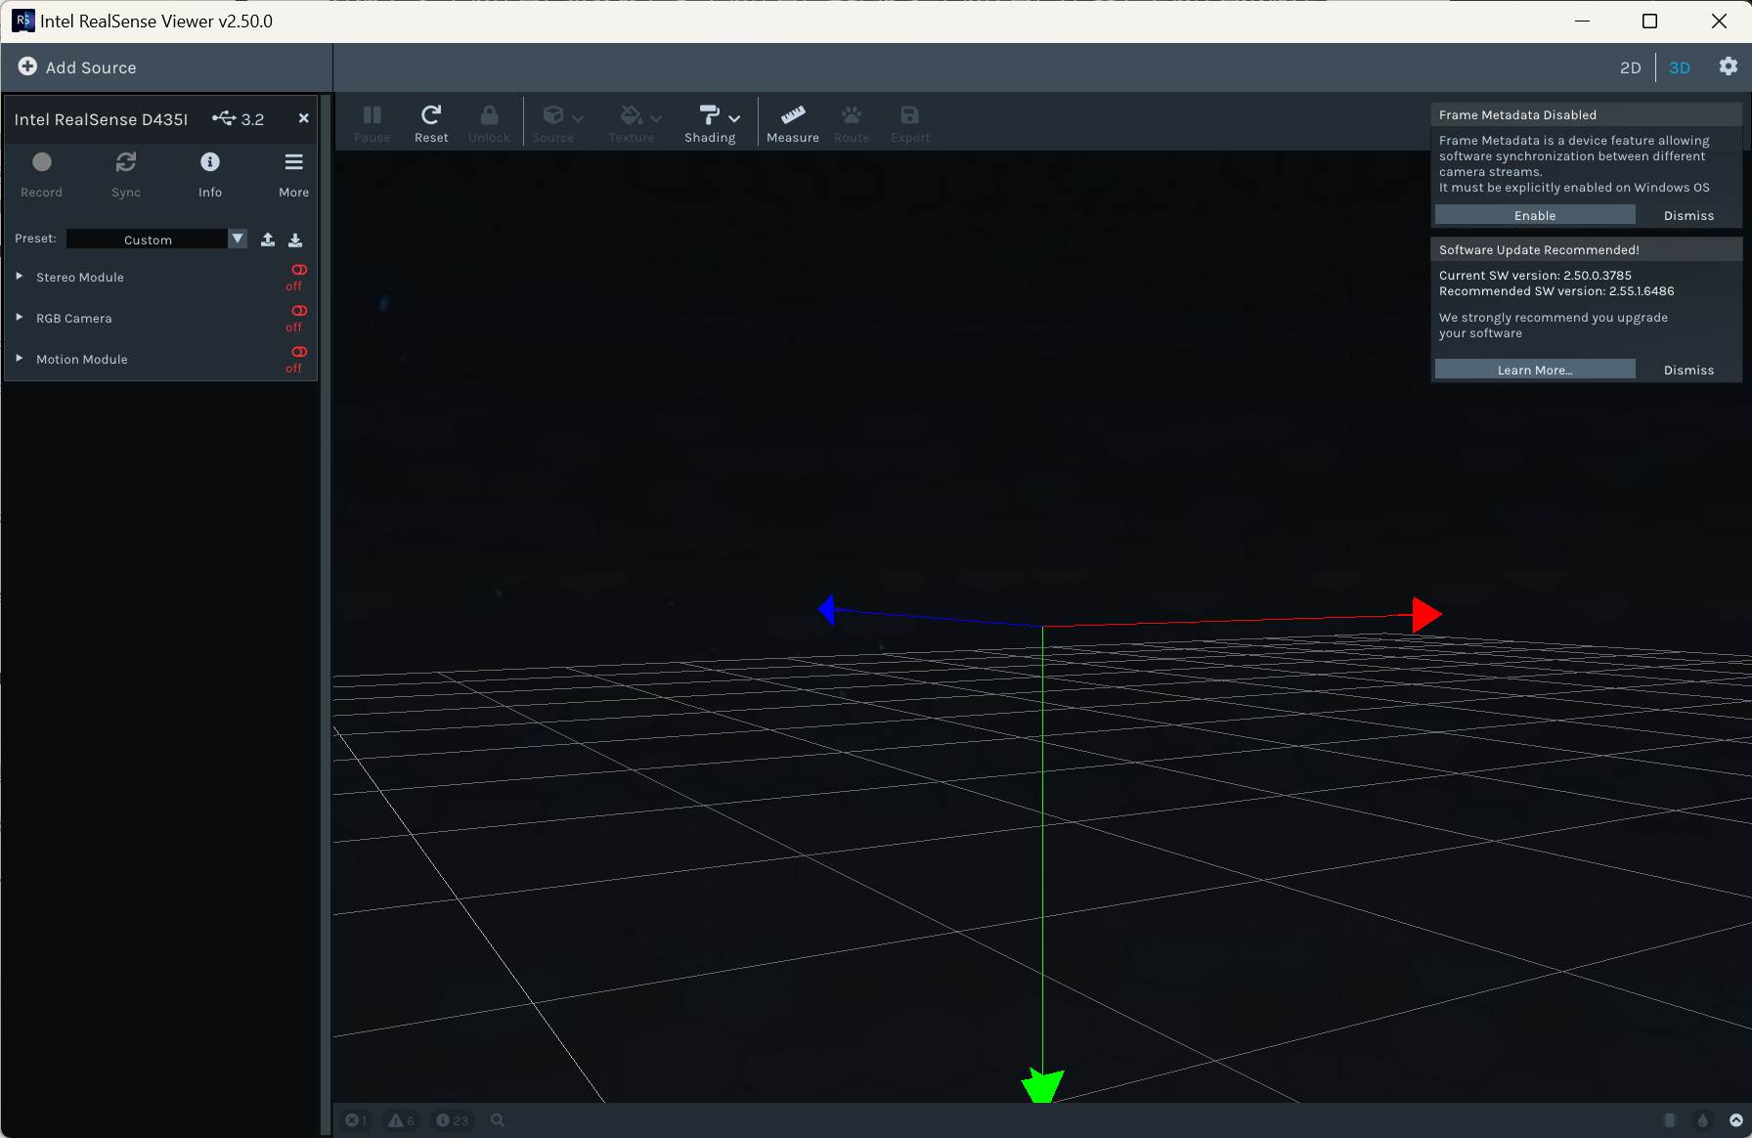
Task: Open device Info
Action: tap(210, 174)
